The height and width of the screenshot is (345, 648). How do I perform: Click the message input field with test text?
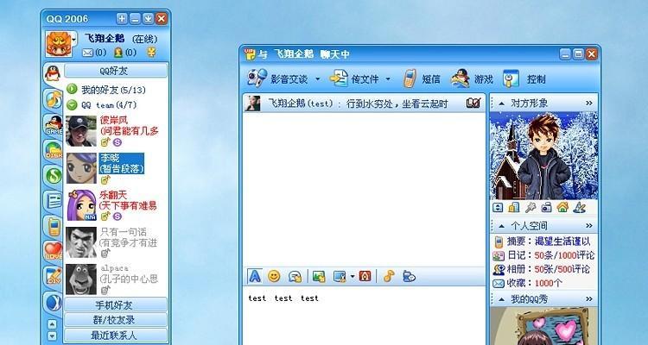pyautogui.click(x=364, y=316)
